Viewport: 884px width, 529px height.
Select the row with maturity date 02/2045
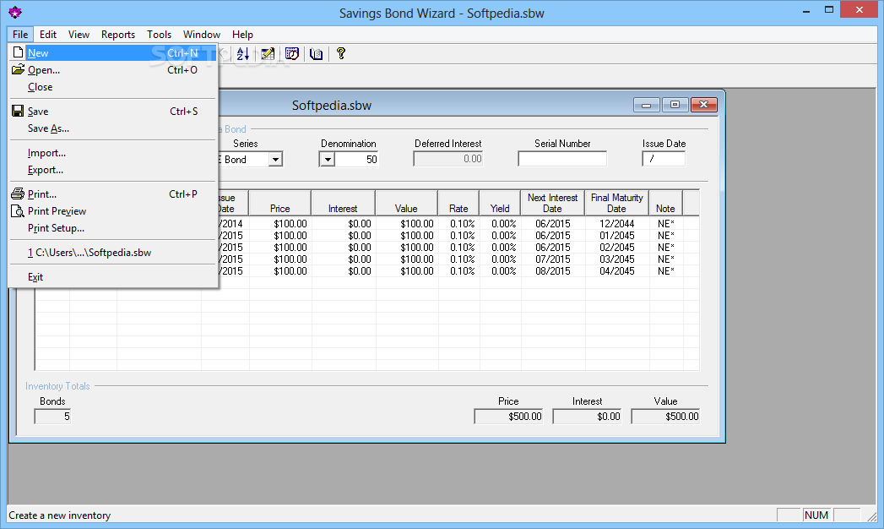[366, 248]
